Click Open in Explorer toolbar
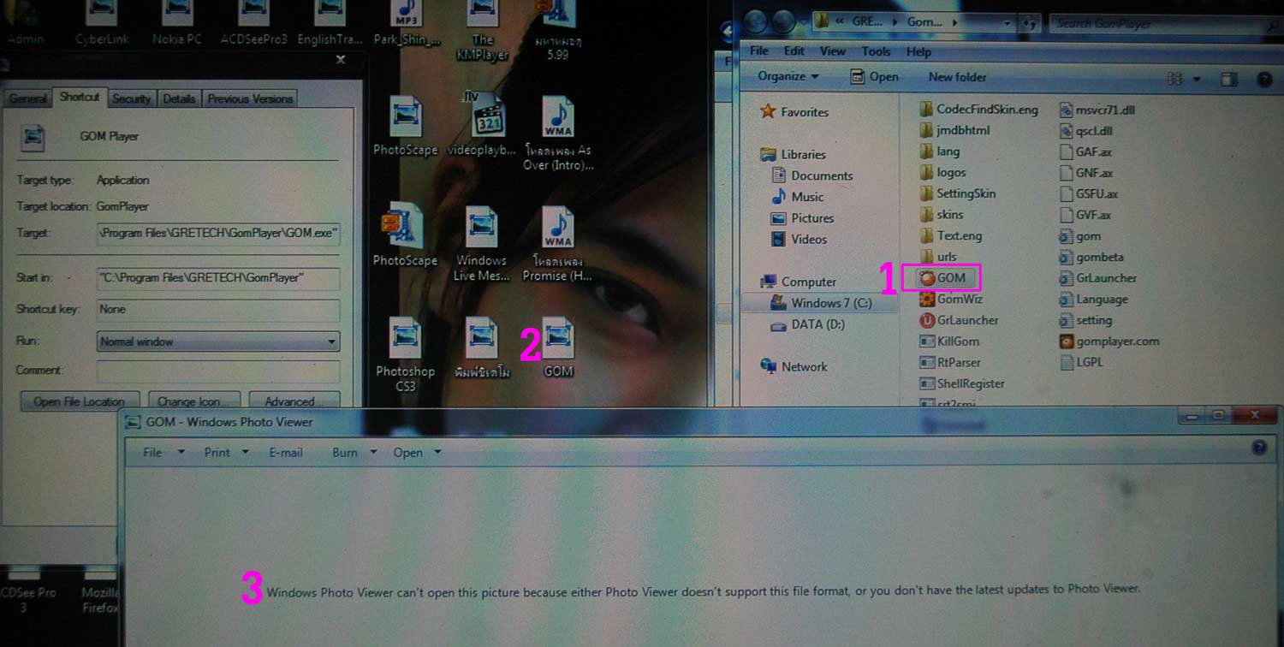Image resolution: width=1284 pixels, height=647 pixels. tap(875, 77)
